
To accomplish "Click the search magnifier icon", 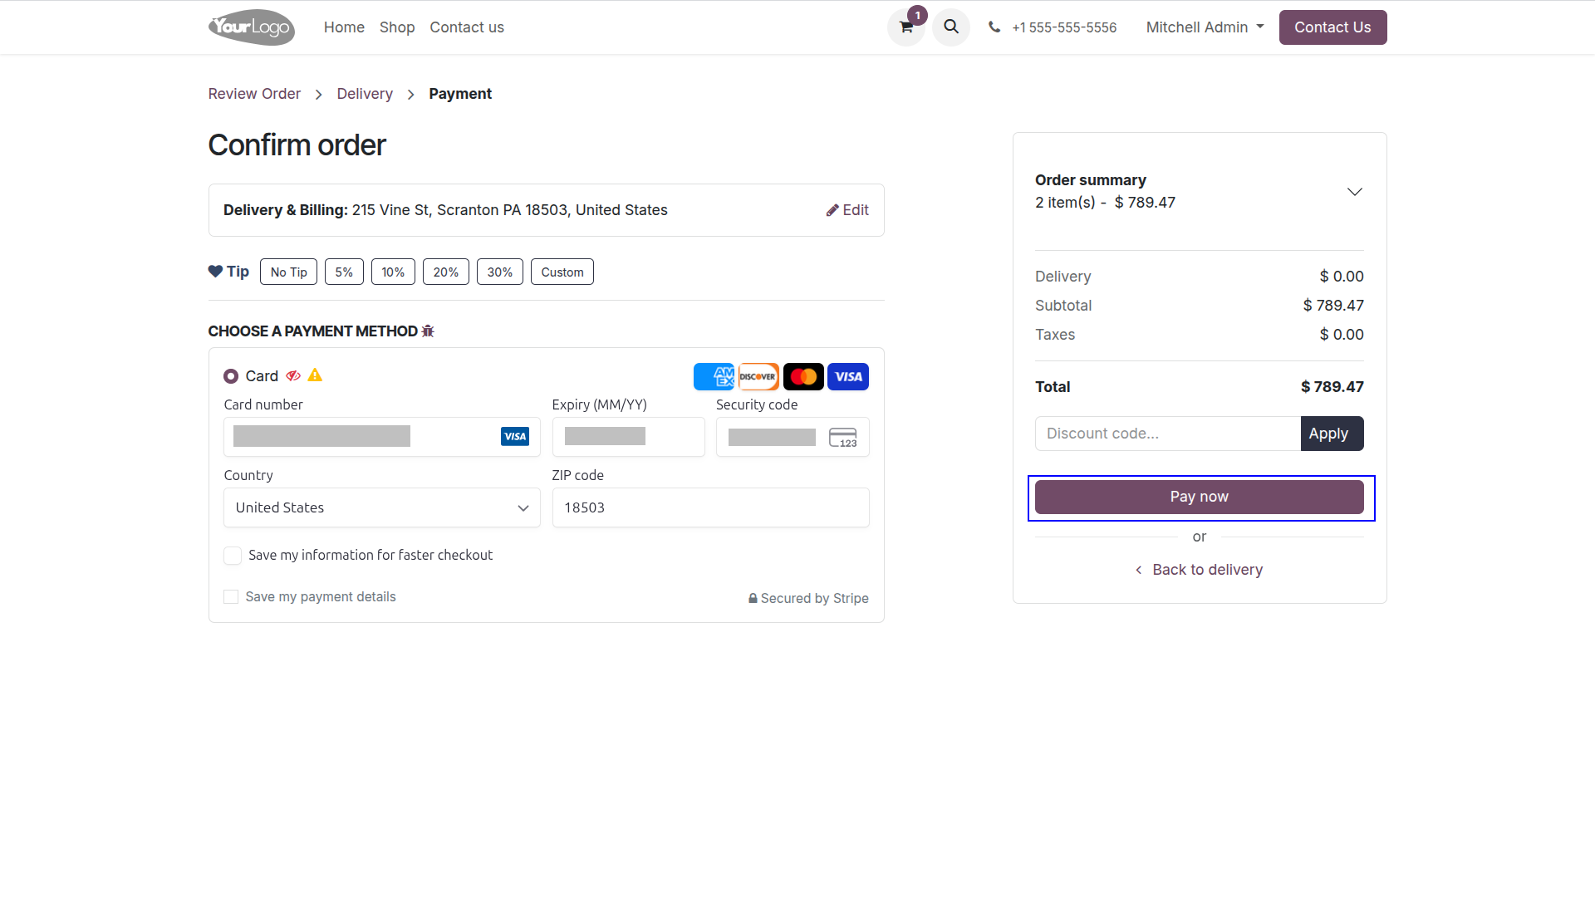I will click(951, 27).
